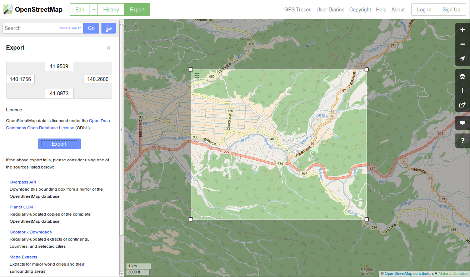This screenshot has width=470, height=277.
Task: Click the OpenStreetMap contributors link
Action: click(x=409, y=274)
